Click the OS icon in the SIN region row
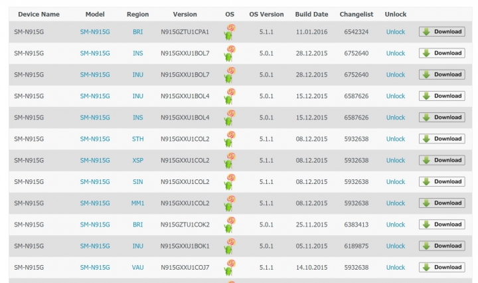This screenshot has width=478, height=283. [230, 182]
